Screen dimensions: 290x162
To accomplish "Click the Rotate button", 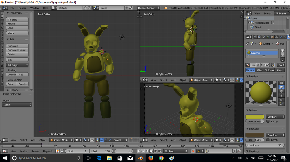I will tap(17, 24).
